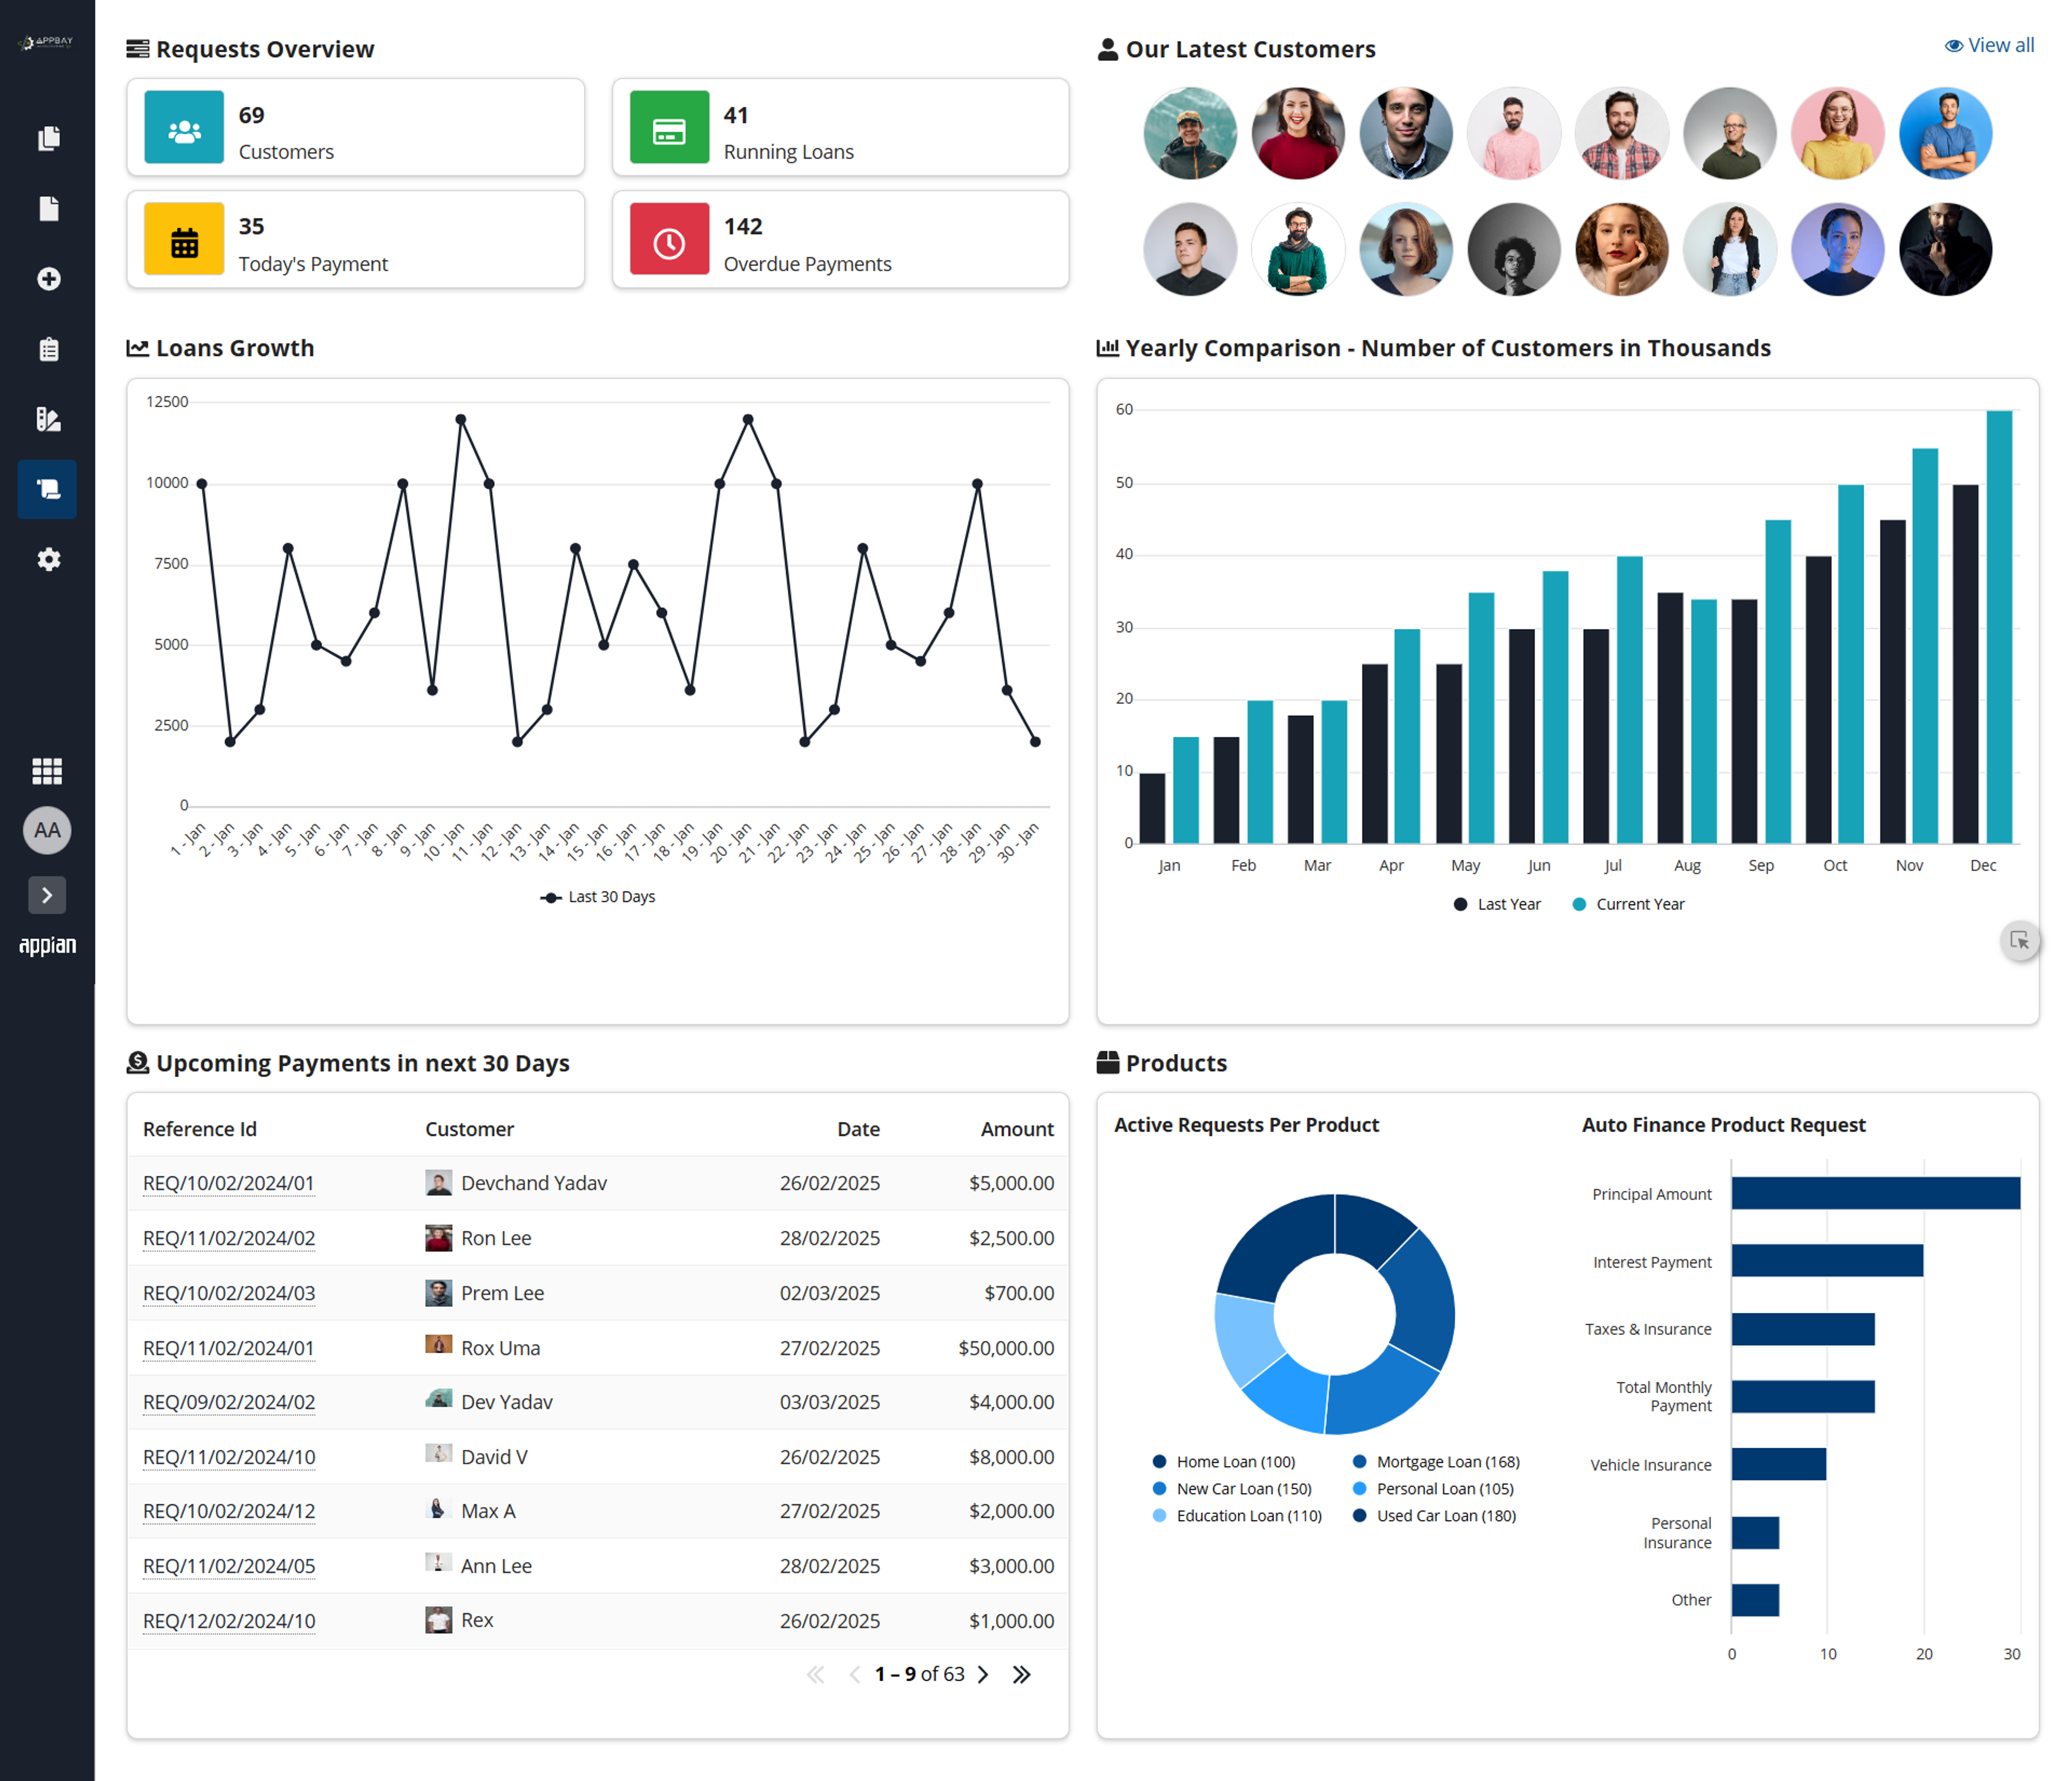Sort table by Amount column header
Viewport: 2072px width, 1781px height.
[x=1017, y=1128]
